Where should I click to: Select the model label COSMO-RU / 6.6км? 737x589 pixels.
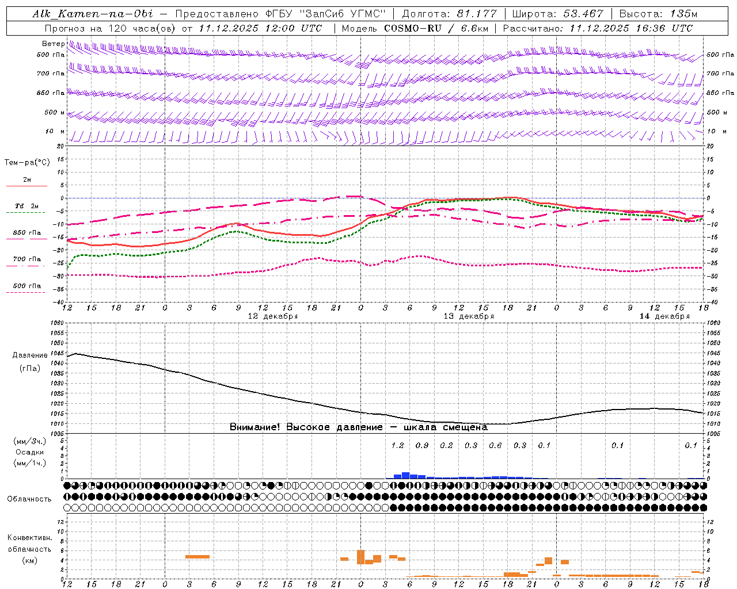(x=436, y=28)
